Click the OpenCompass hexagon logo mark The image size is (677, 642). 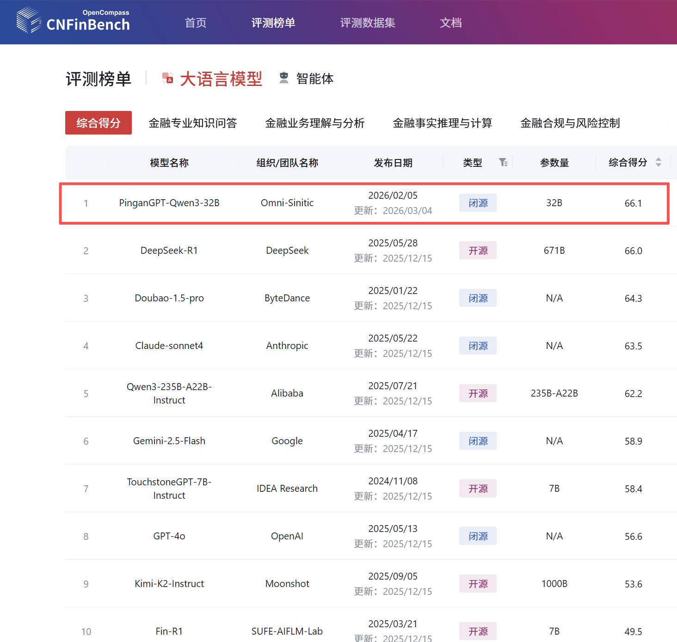(29, 20)
